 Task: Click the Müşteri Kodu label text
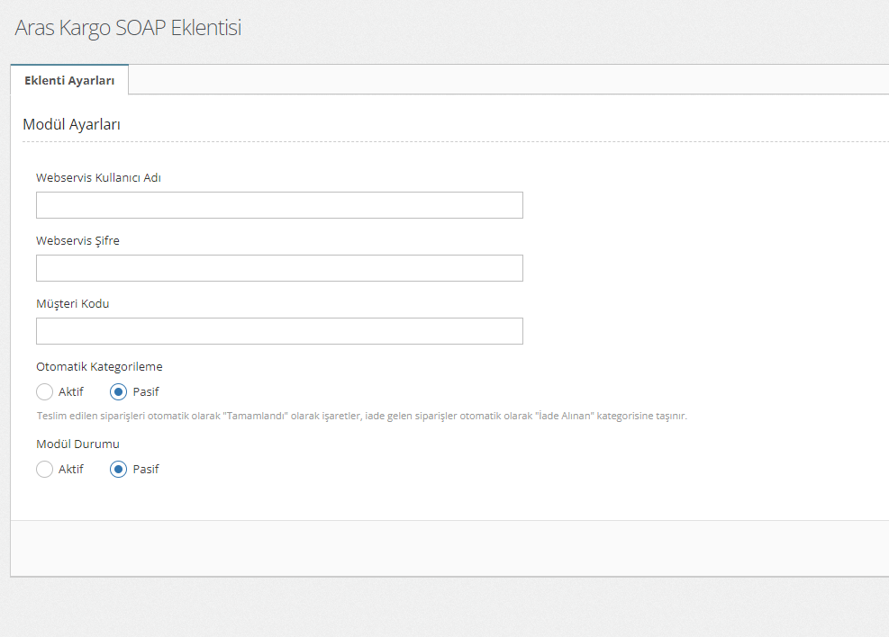[72, 304]
